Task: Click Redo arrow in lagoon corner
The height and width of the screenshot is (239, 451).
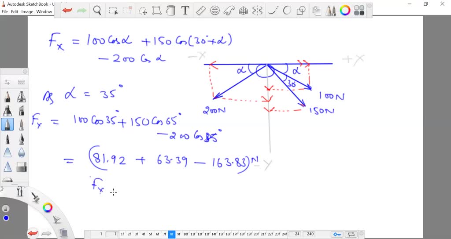Action: [47, 233]
